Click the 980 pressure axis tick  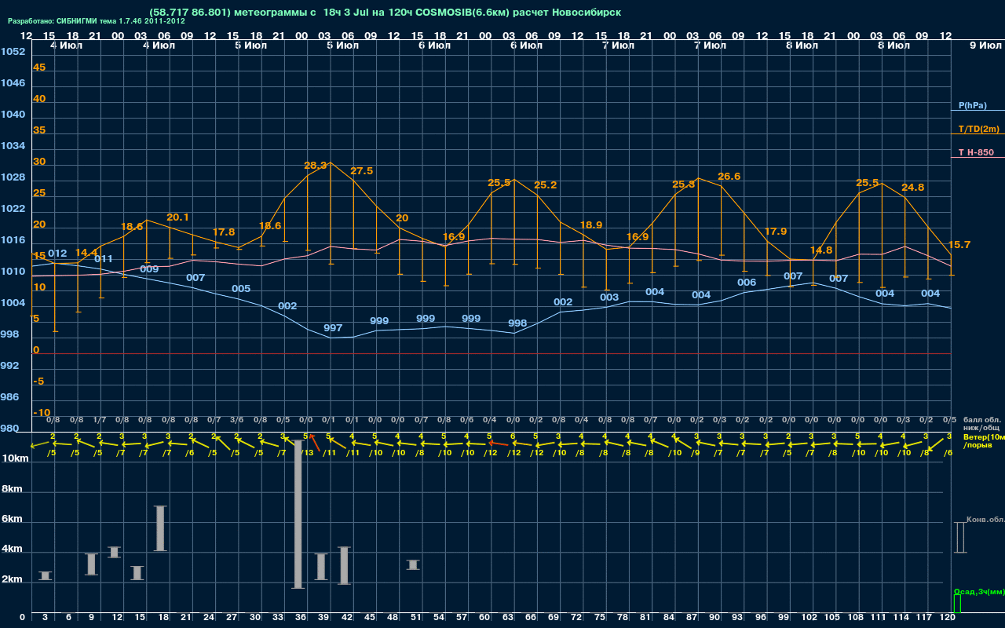pyautogui.click(x=9, y=429)
